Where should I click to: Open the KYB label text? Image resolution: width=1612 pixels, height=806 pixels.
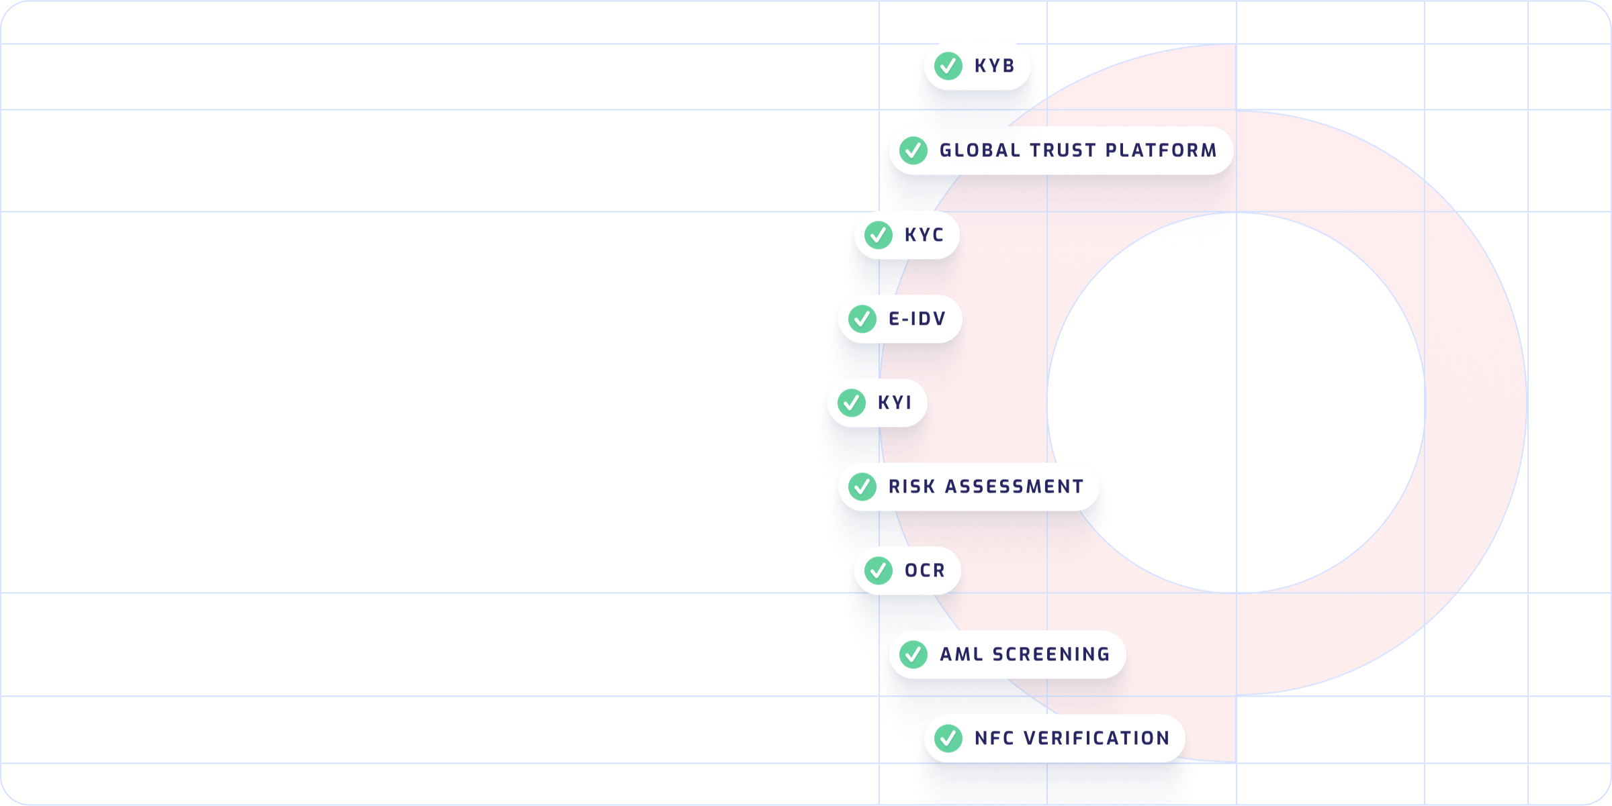995,66
